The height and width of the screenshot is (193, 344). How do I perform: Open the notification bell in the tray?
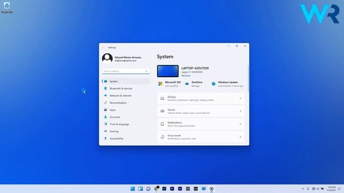[x=339, y=189]
